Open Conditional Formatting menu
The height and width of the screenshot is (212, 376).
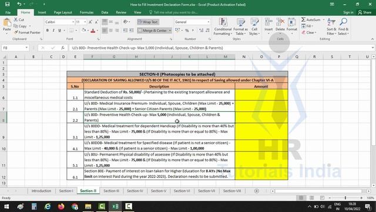coord(223,26)
